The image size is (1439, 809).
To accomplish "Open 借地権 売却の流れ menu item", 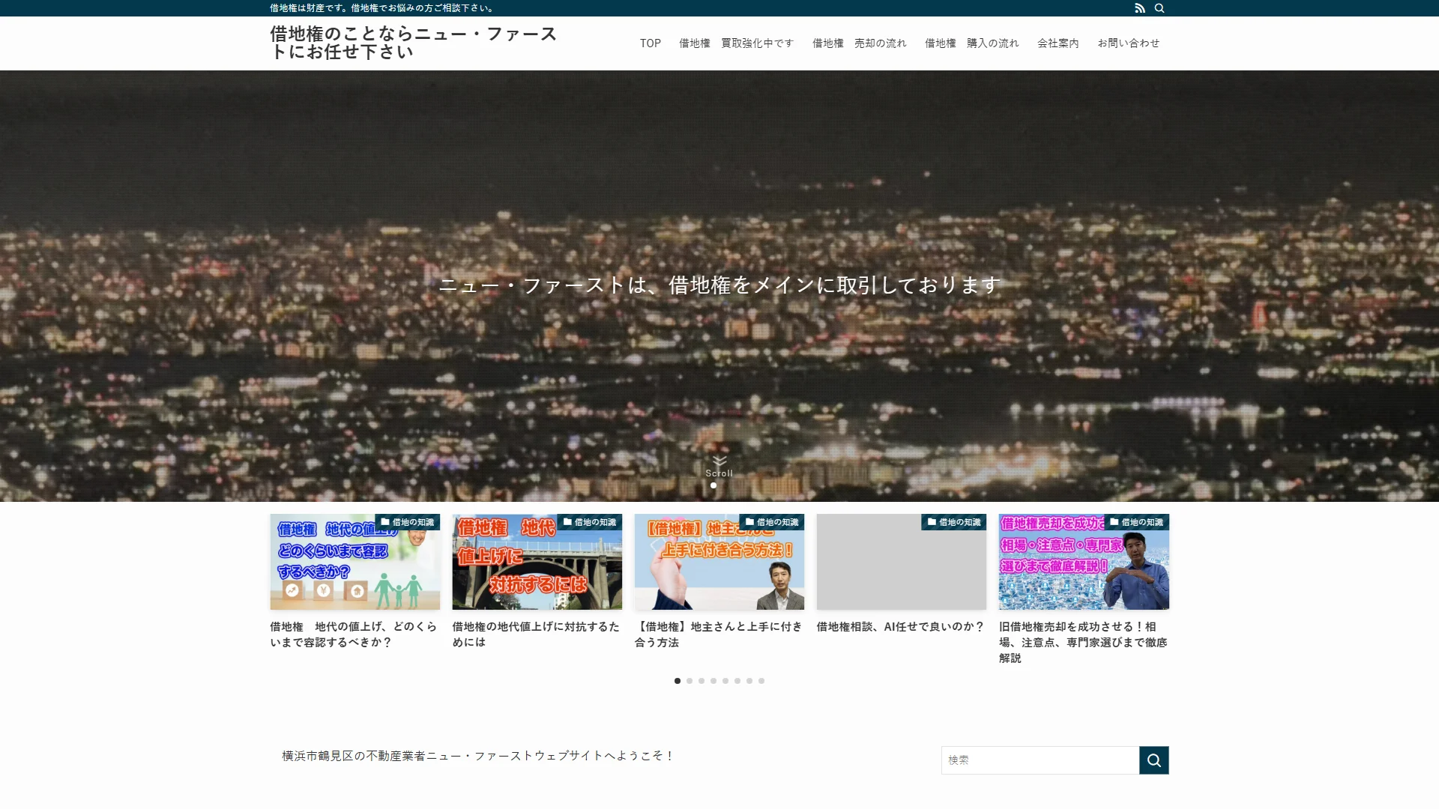I will [860, 43].
